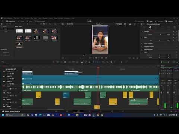Toggle Mute on Audio 2 track

point(16,96)
